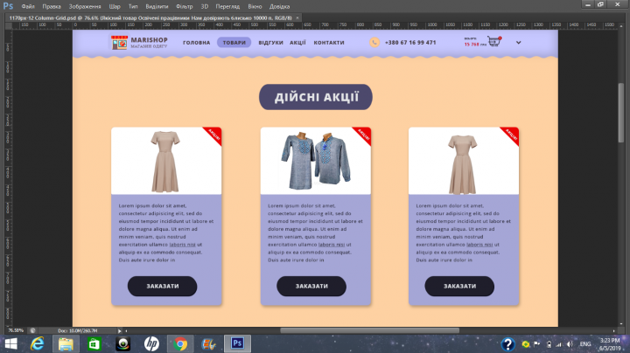The width and height of the screenshot is (630, 353).
Task: Click the Photoshop taskbar icon
Action: pos(237,343)
